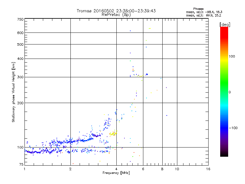The image size is (245, 184).
Task: Click the black bottom of the colorbar
Action: pos(224,154)
